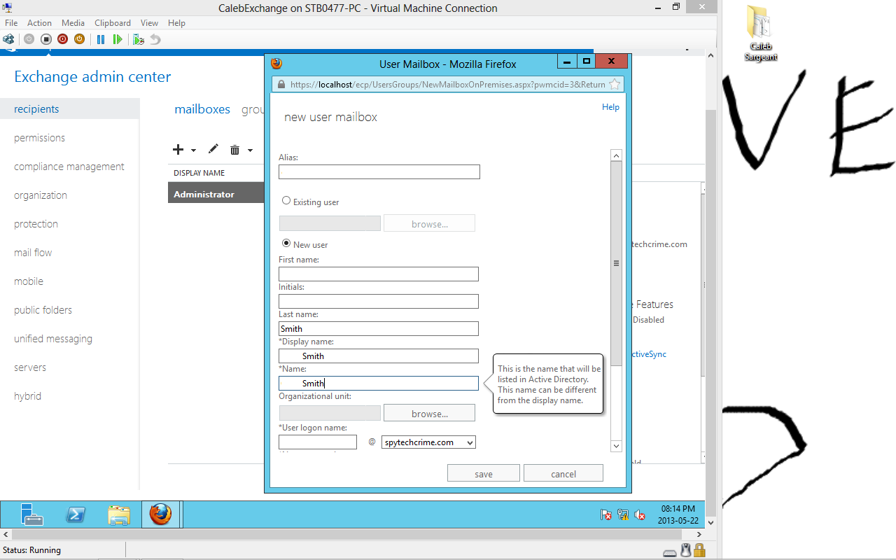896x560 pixels.
Task: Select the Existing user radio button
Action: click(286, 201)
